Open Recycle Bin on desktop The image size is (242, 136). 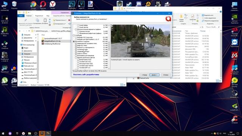tap(14, 5)
